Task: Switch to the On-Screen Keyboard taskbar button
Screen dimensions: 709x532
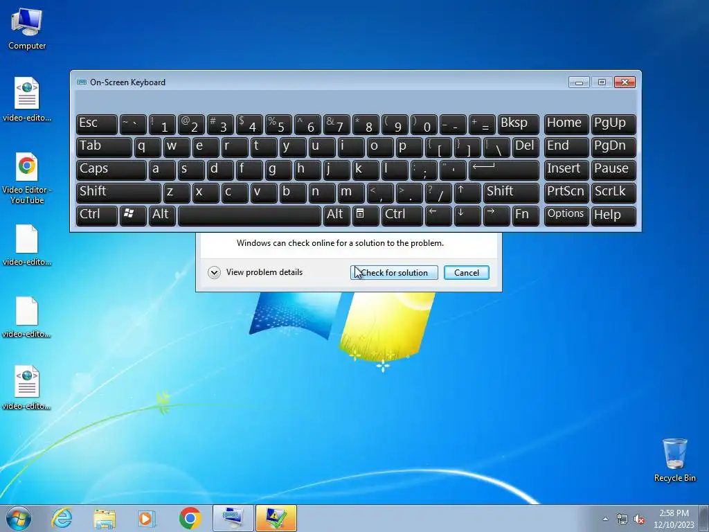Action: [x=233, y=518]
